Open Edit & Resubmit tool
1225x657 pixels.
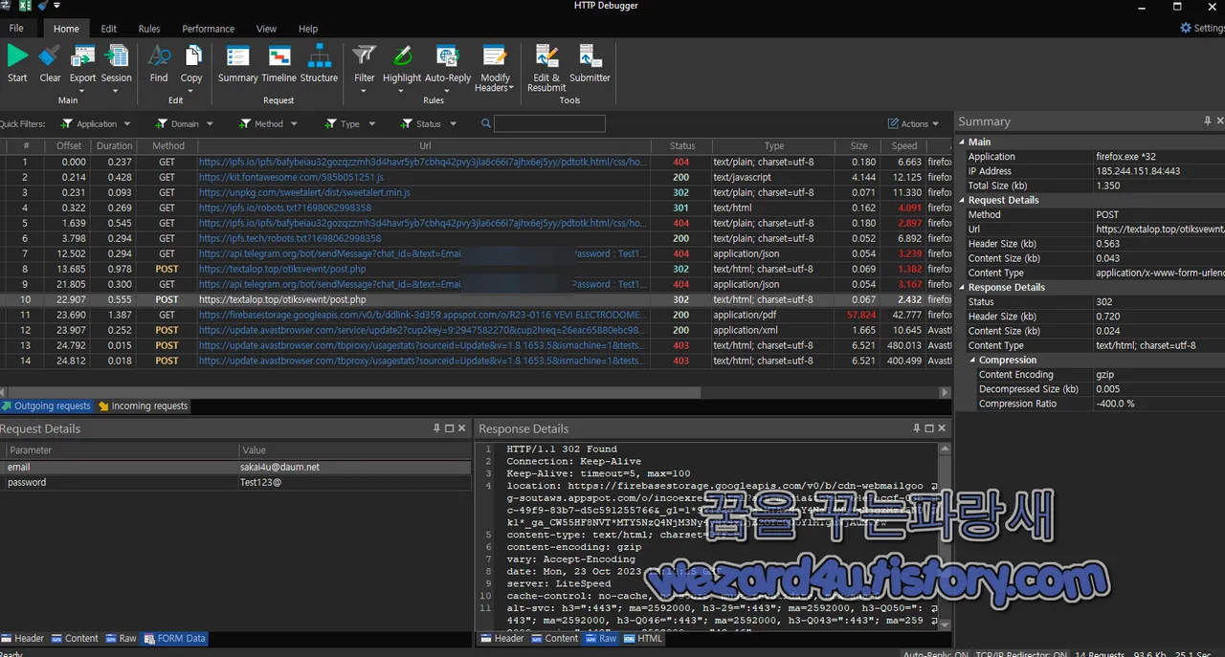click(546, 67)
